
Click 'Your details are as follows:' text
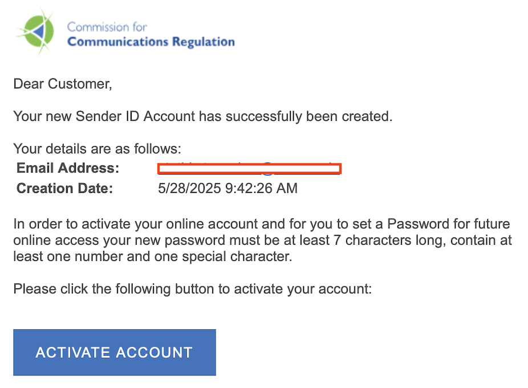[98, 149]
